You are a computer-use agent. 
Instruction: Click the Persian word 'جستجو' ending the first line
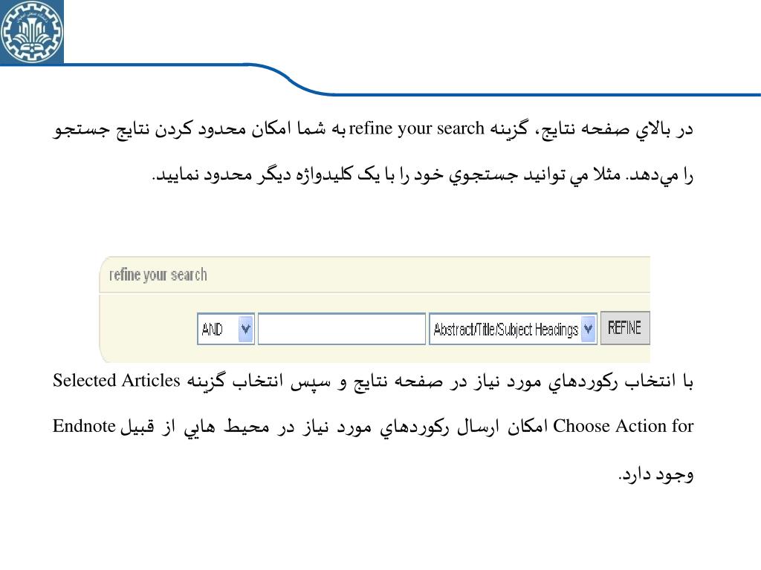pyautogui.click(x=81, y=129)
